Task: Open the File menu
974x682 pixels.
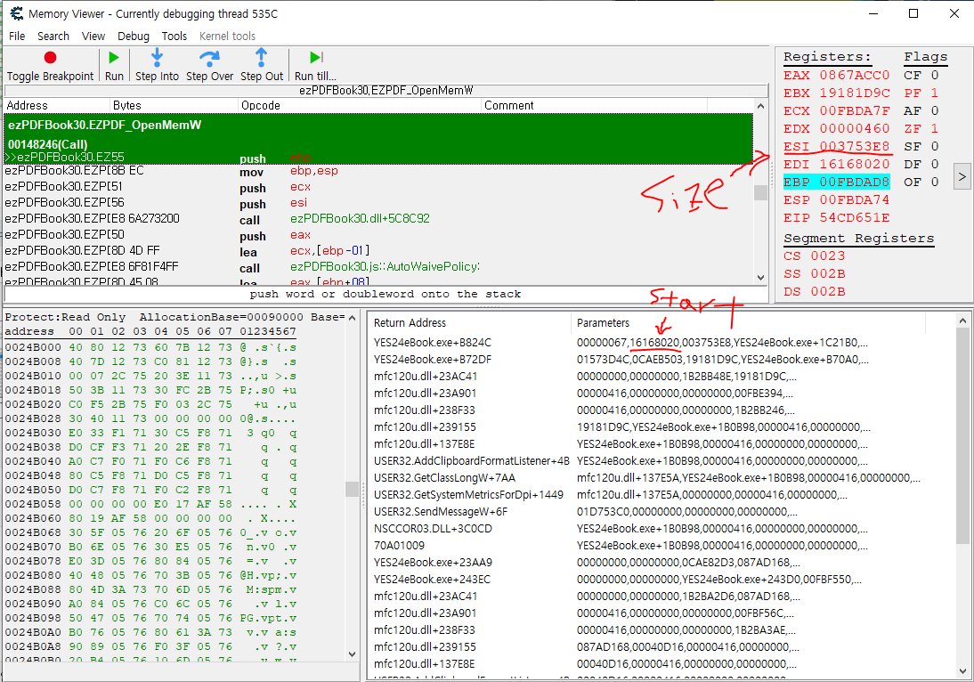Action: tap(17, 36)
